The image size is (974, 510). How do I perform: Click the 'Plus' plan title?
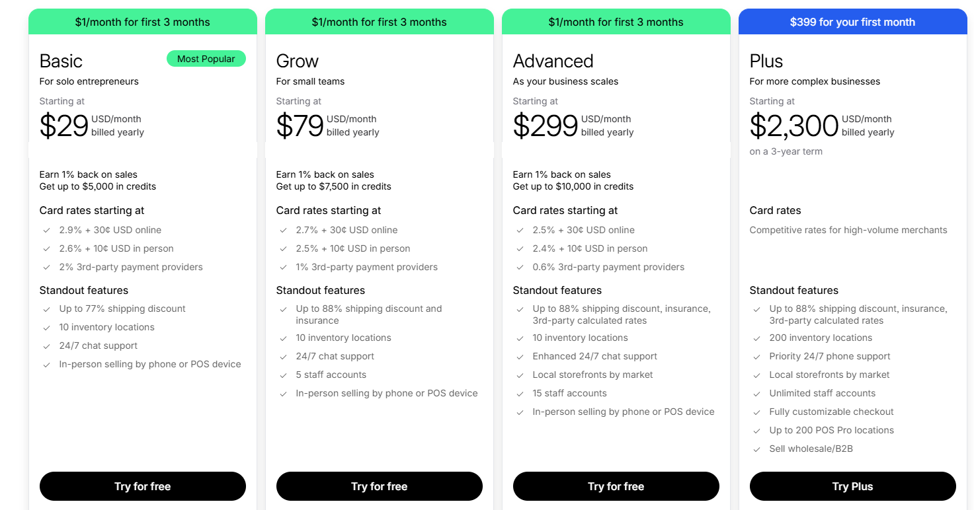coord(766,61)
